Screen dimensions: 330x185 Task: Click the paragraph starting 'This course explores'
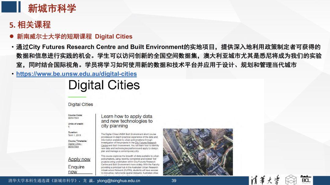(130, 165)
